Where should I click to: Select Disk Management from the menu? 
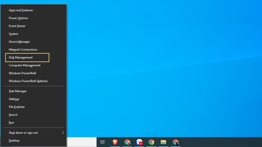coord(21,57)
